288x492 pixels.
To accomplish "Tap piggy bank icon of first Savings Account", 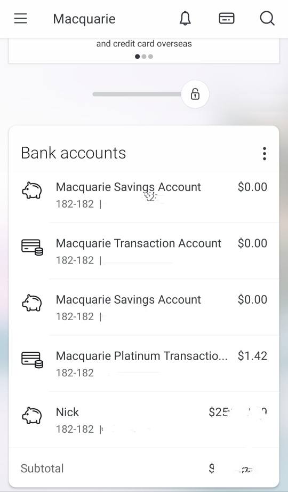I will 31,191.
